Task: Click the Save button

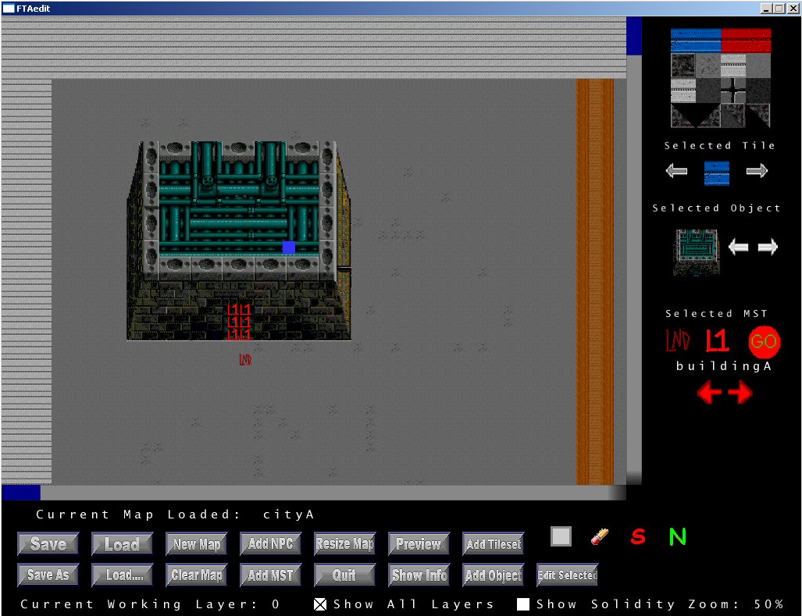Action: click(48, 544)
